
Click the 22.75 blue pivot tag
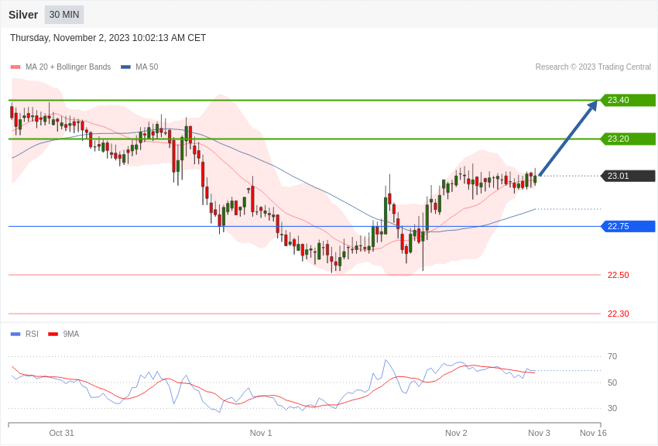(628, 227)
